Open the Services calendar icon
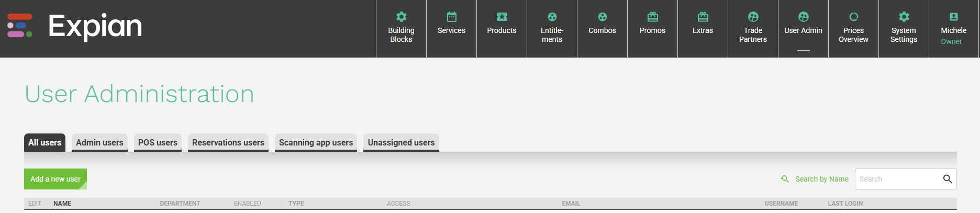 point(451,17)
